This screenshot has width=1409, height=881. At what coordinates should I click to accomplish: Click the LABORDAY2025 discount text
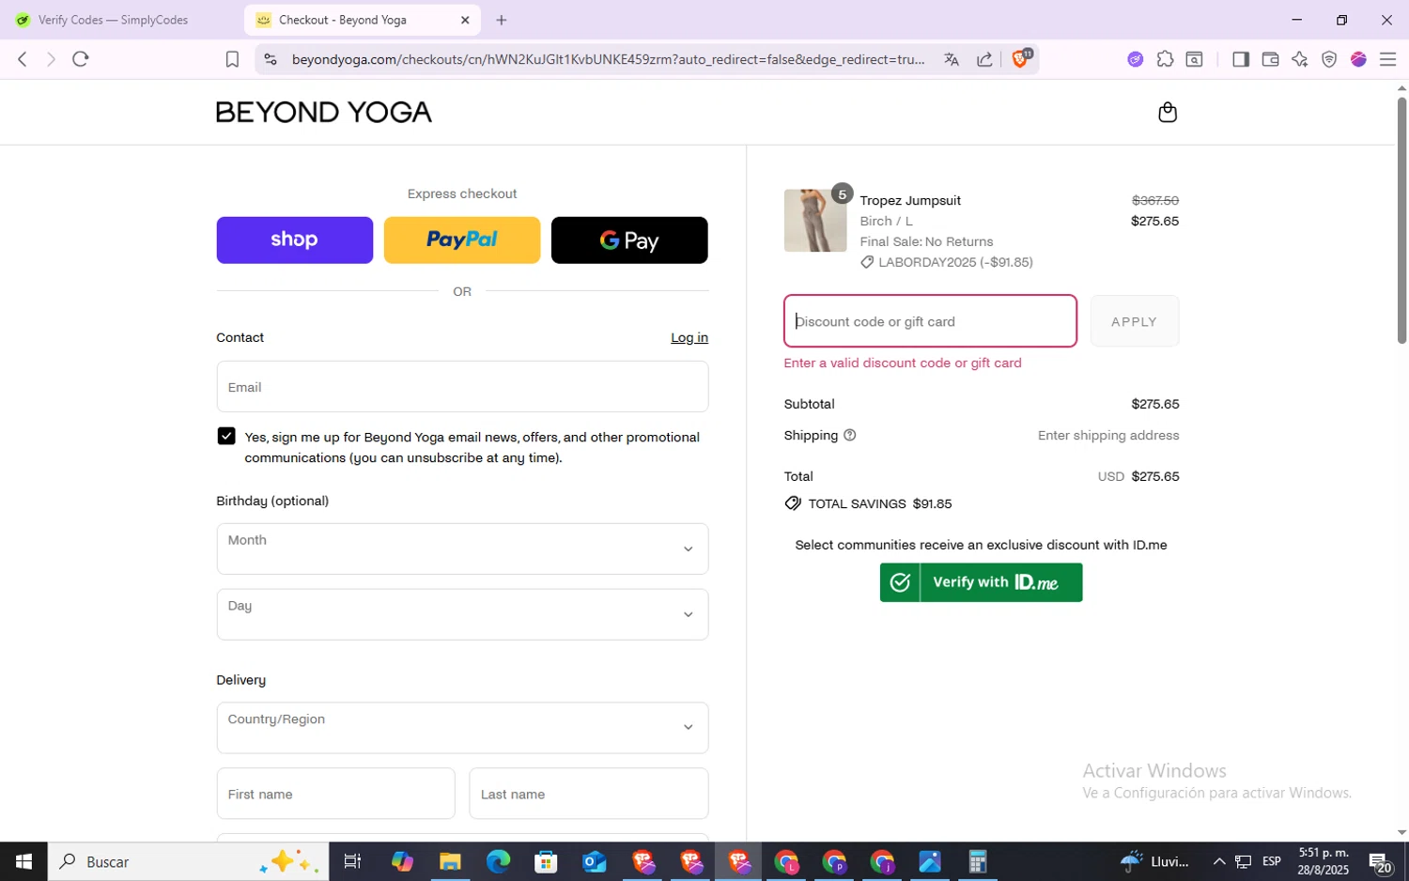955,262
